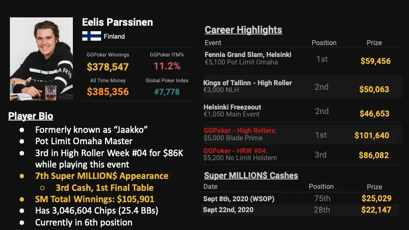The height and width of the screenshot is (230, 409).
Task: Click the Finland flag icon
Action: tap(91, 36)
